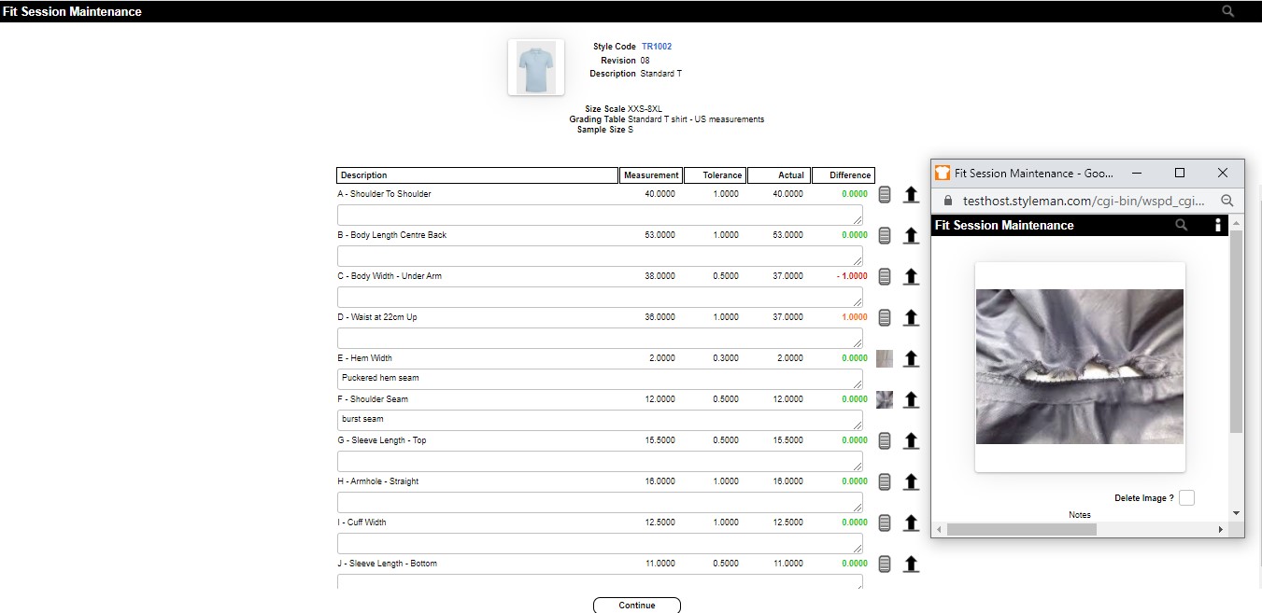Click the popup URL address text
The height and width of the screenshot is (613, 1262).
1084,201
